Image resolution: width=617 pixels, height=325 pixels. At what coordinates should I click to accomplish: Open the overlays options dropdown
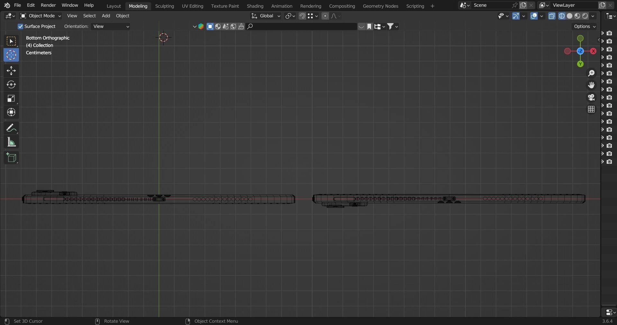(x=542, y=16)
